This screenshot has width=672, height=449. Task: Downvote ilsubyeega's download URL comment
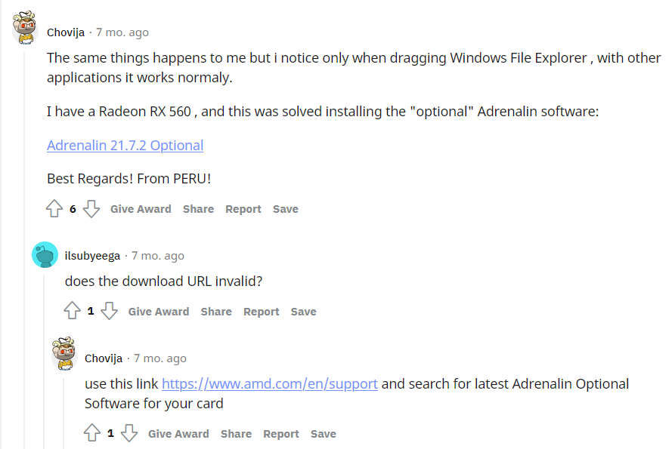[x=110, y=311]
